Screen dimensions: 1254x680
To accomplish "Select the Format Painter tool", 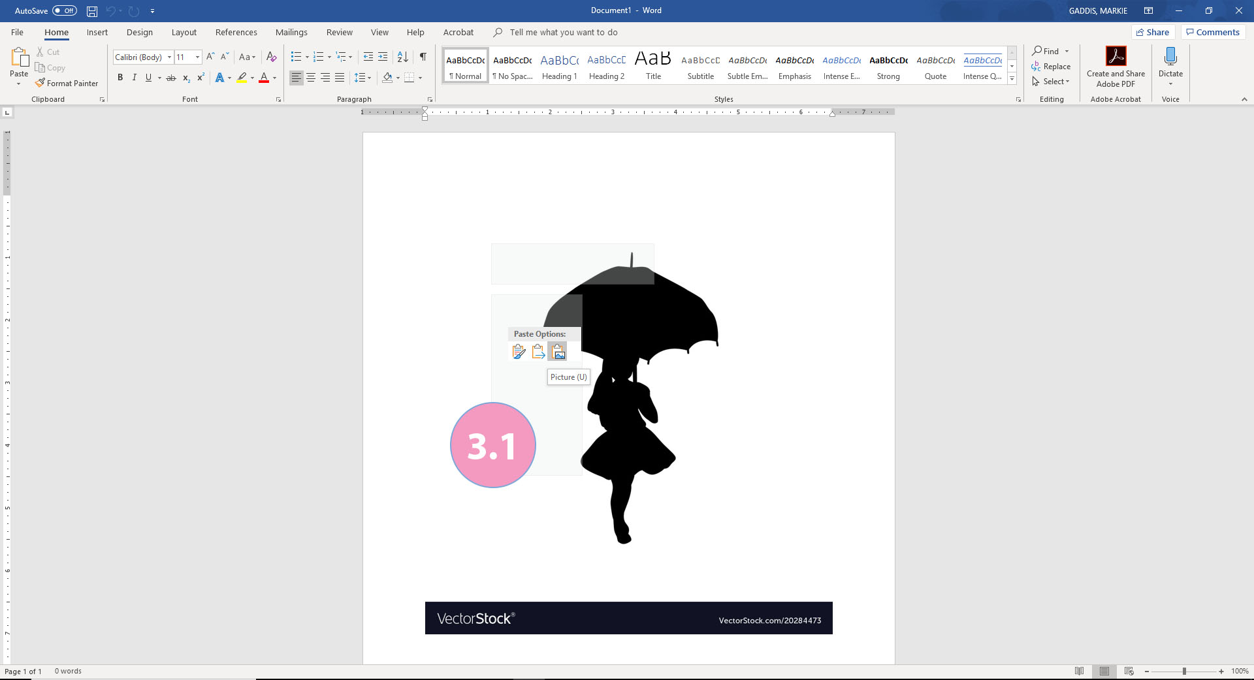I will coord(67,84).
